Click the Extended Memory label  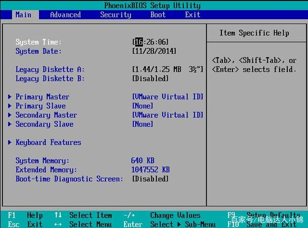pyautogui.click(x=46, y=170)
